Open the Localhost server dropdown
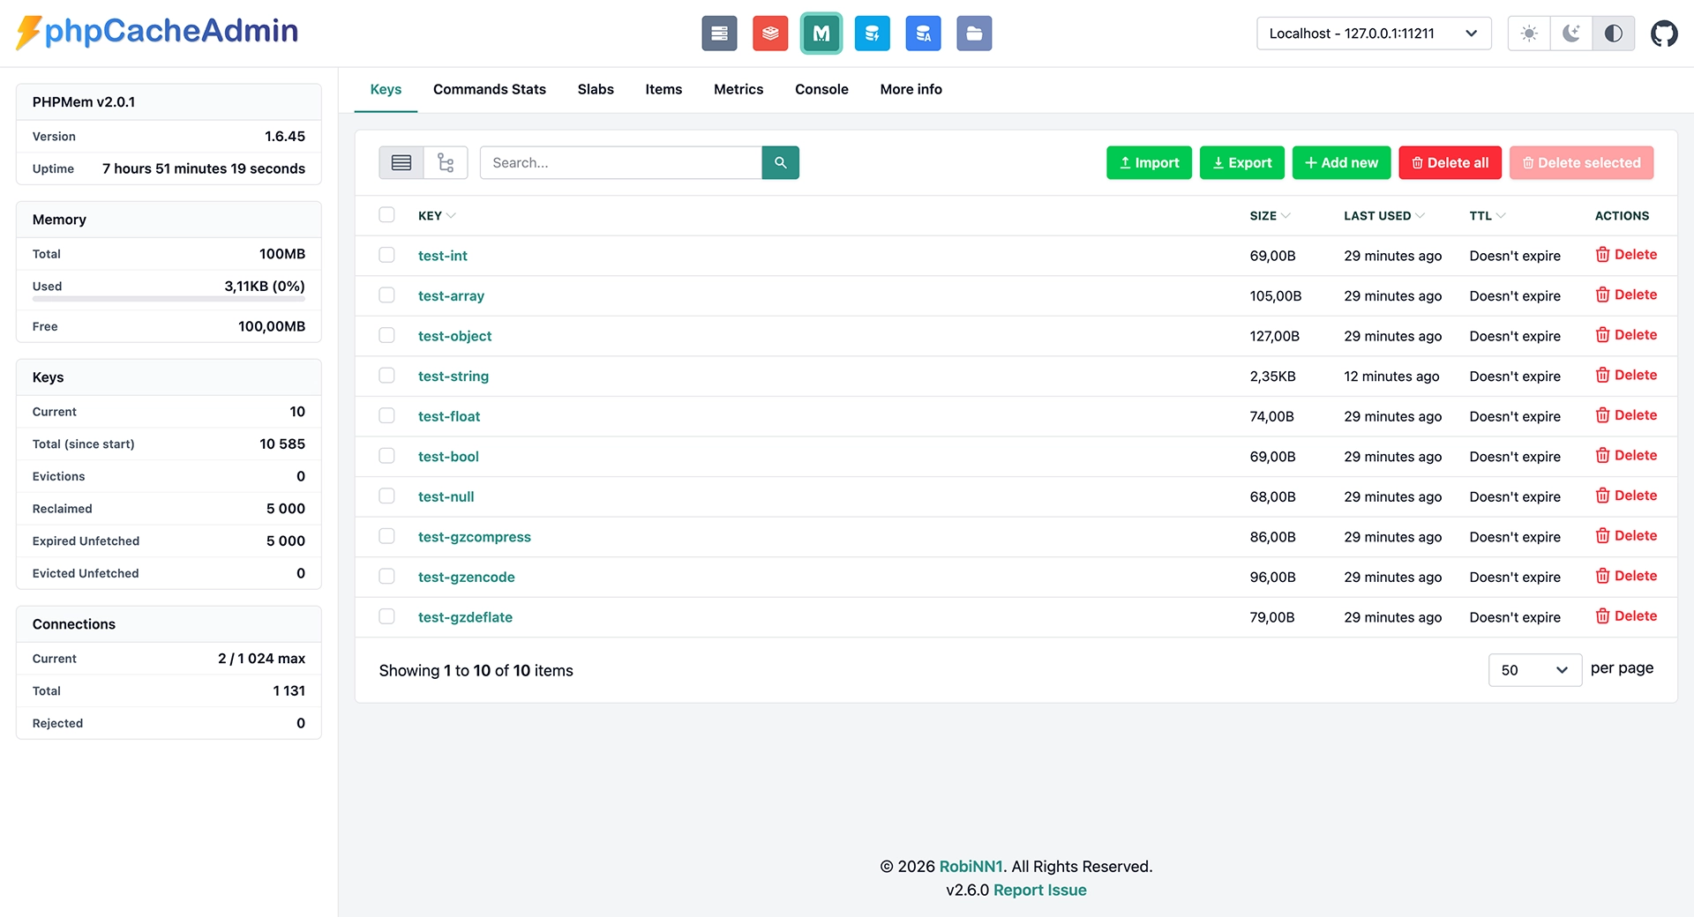 [1374, 34]
